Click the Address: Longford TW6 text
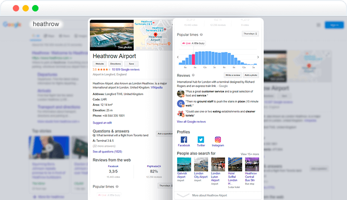347x200 pixels. (x=118, y=94)
